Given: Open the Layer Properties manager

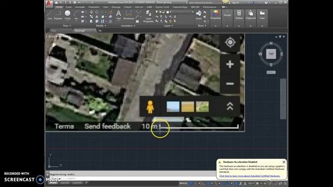Looking at the screenshot, I should [x=148, y=16].
